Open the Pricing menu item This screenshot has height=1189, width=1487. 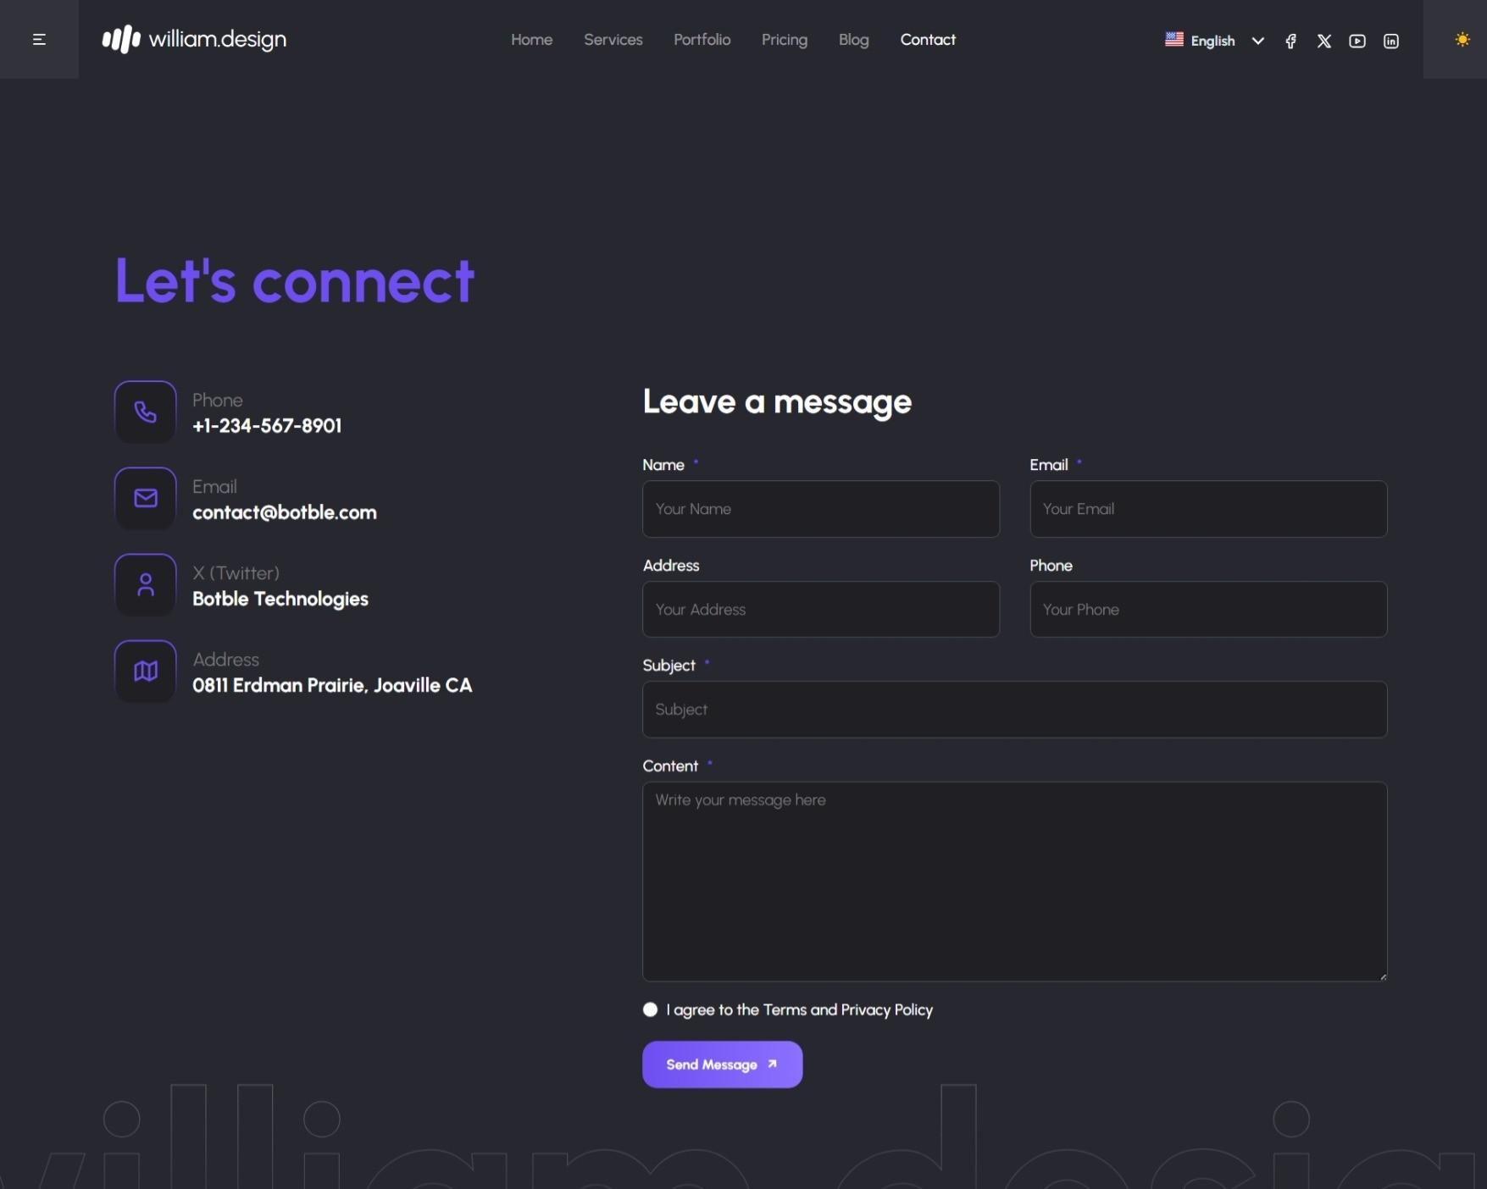(785, 40)
